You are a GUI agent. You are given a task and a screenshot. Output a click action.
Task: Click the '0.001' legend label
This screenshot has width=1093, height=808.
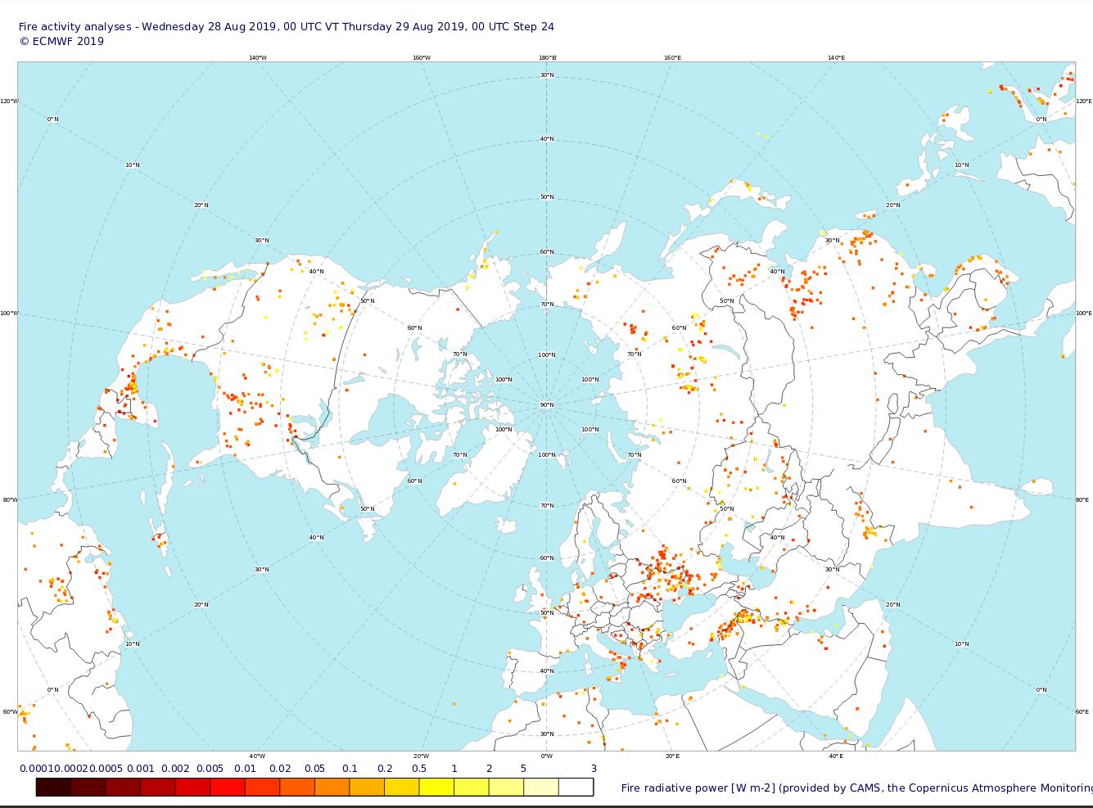[141, 769]
